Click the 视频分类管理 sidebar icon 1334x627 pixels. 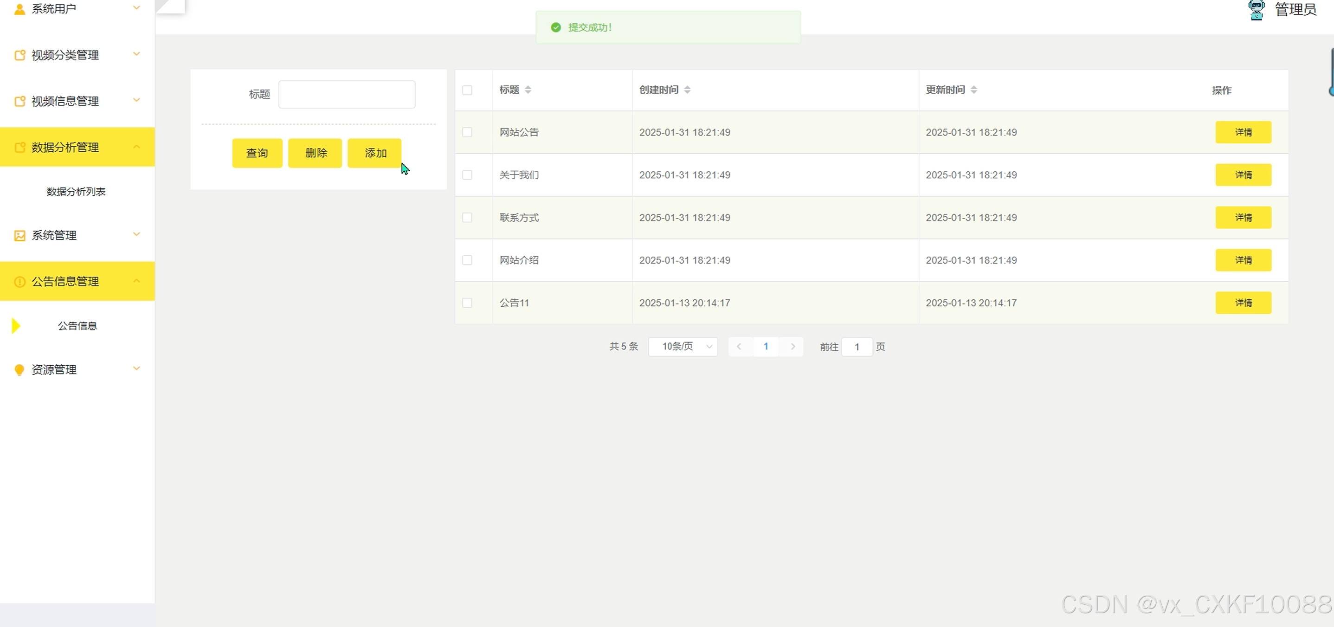[19, 55]
